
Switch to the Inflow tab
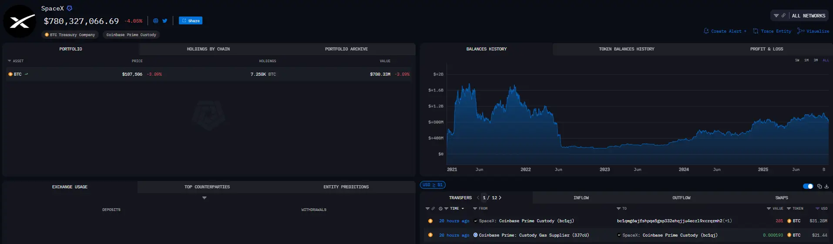581,198
